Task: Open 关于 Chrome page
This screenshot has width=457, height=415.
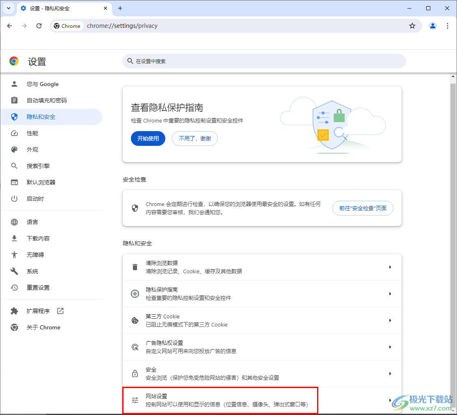Action: (x=52, y=327)
